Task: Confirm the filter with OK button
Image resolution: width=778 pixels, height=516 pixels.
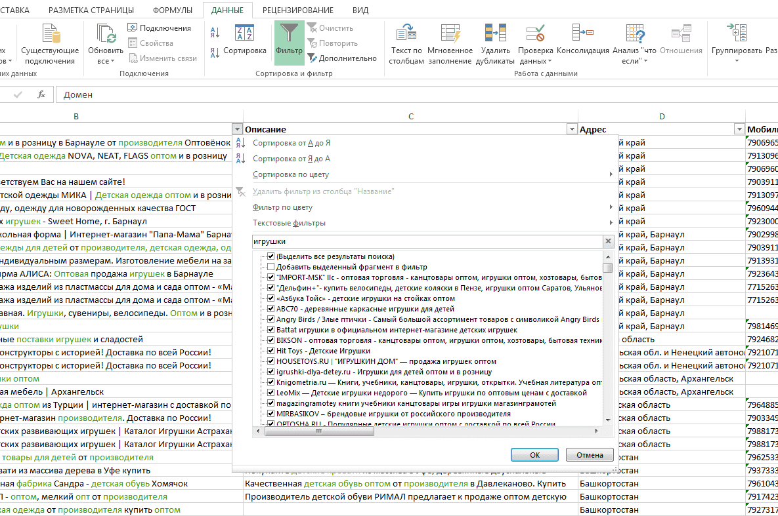Action: [x=534, y=454]
